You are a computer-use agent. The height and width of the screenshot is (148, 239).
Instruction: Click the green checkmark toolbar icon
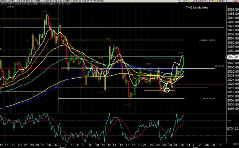point(186,1)
